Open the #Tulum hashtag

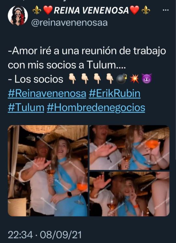(26, 107)
